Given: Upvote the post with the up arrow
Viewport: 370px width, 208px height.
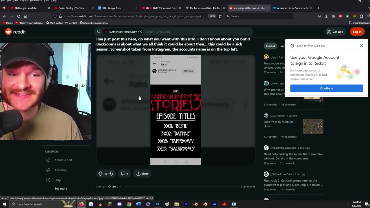Looking at the screenshot, I should (100, 174).
